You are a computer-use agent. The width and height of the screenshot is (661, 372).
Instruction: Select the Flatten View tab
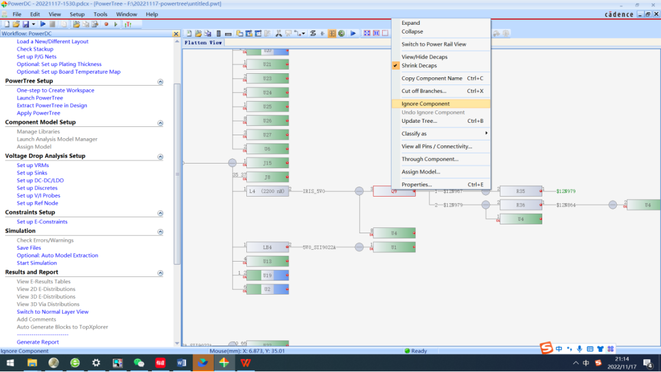[x=203, y=43]
